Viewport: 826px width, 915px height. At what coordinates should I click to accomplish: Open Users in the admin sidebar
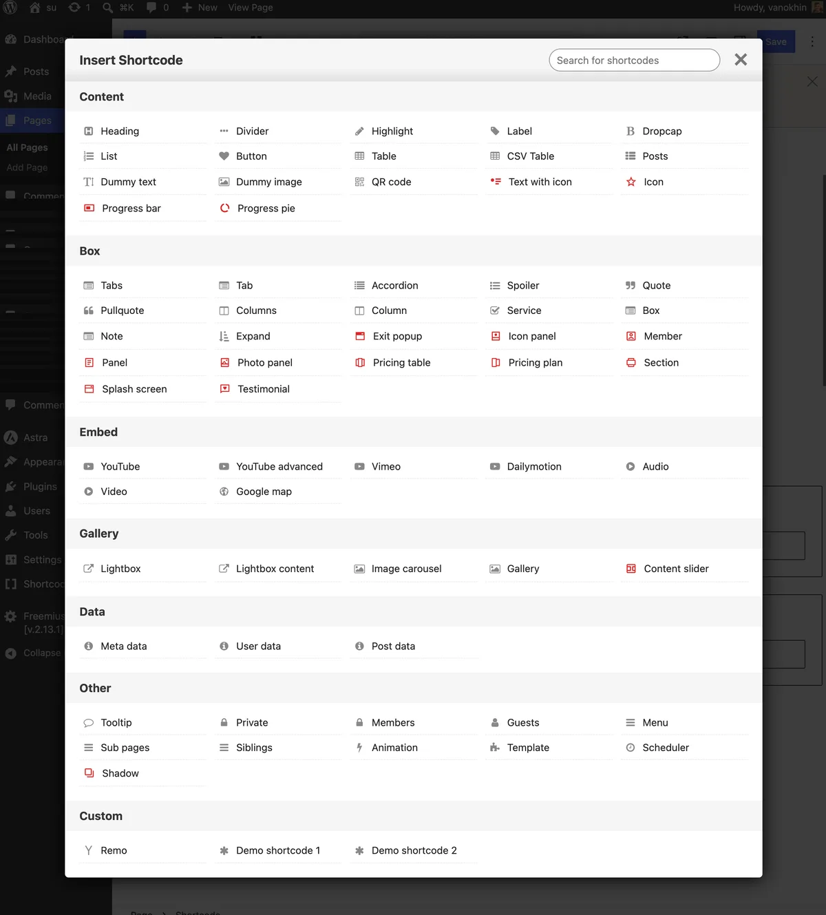coord(32,511)
